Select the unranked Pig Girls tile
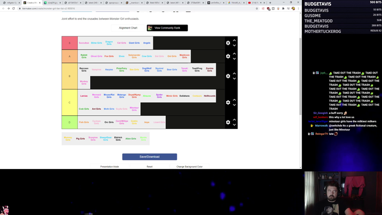 tap(81, 139)
